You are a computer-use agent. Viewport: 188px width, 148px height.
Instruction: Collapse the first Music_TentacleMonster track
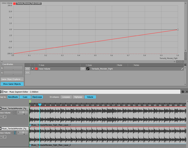(1, 108)
